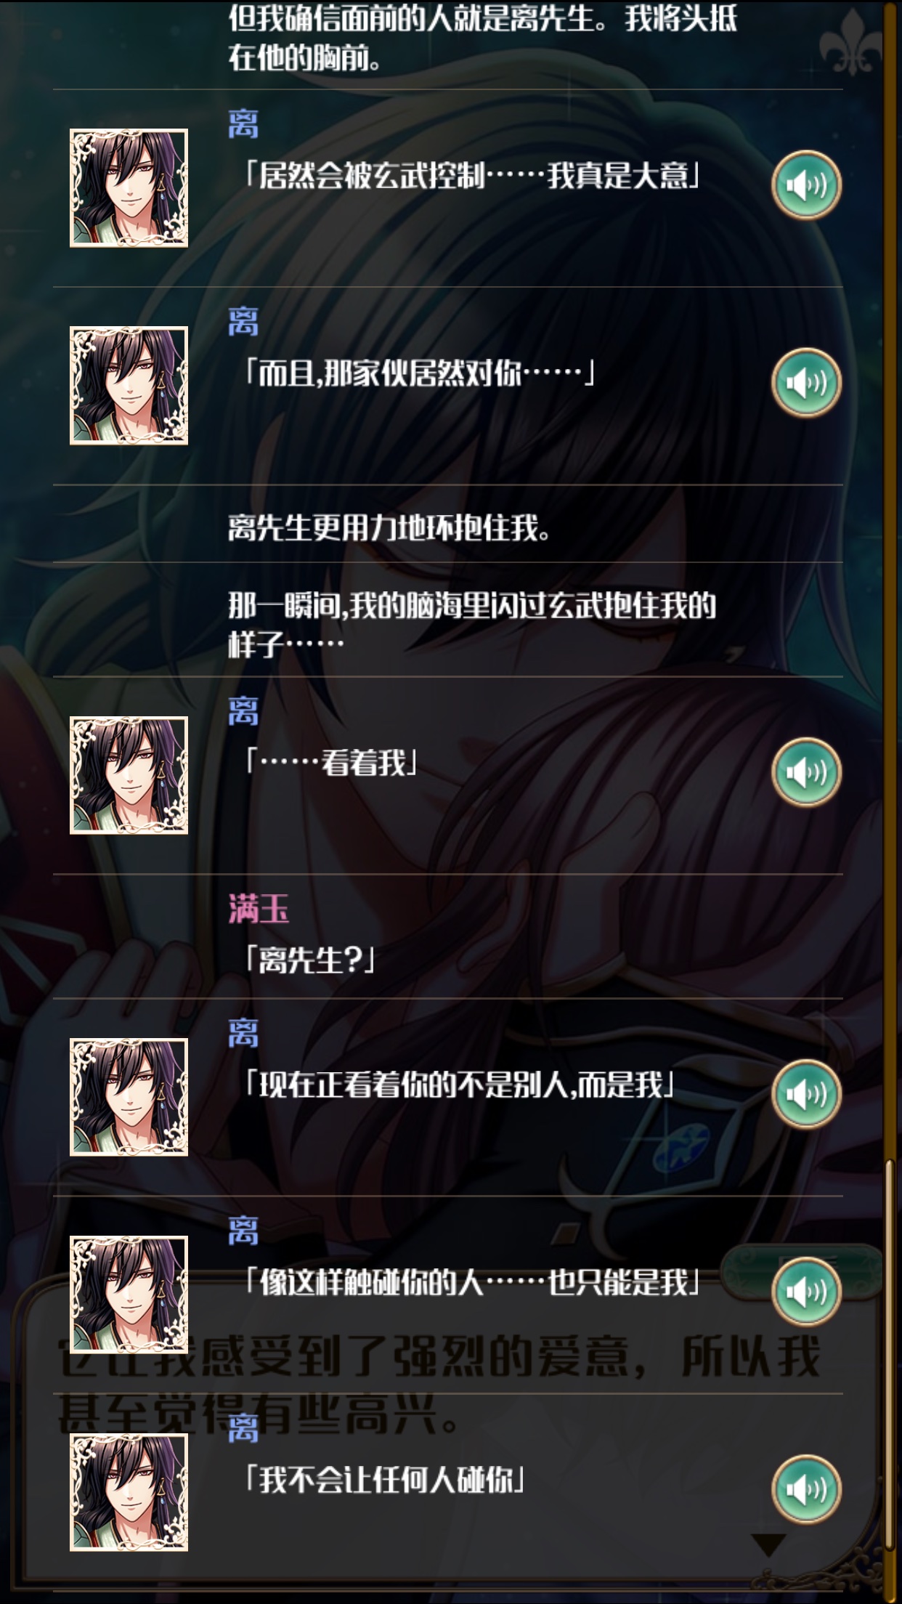Play voice for 「而且,那家伙居然对你……」
Viewport: 902px width, 1604px height.
click(806, 382)
